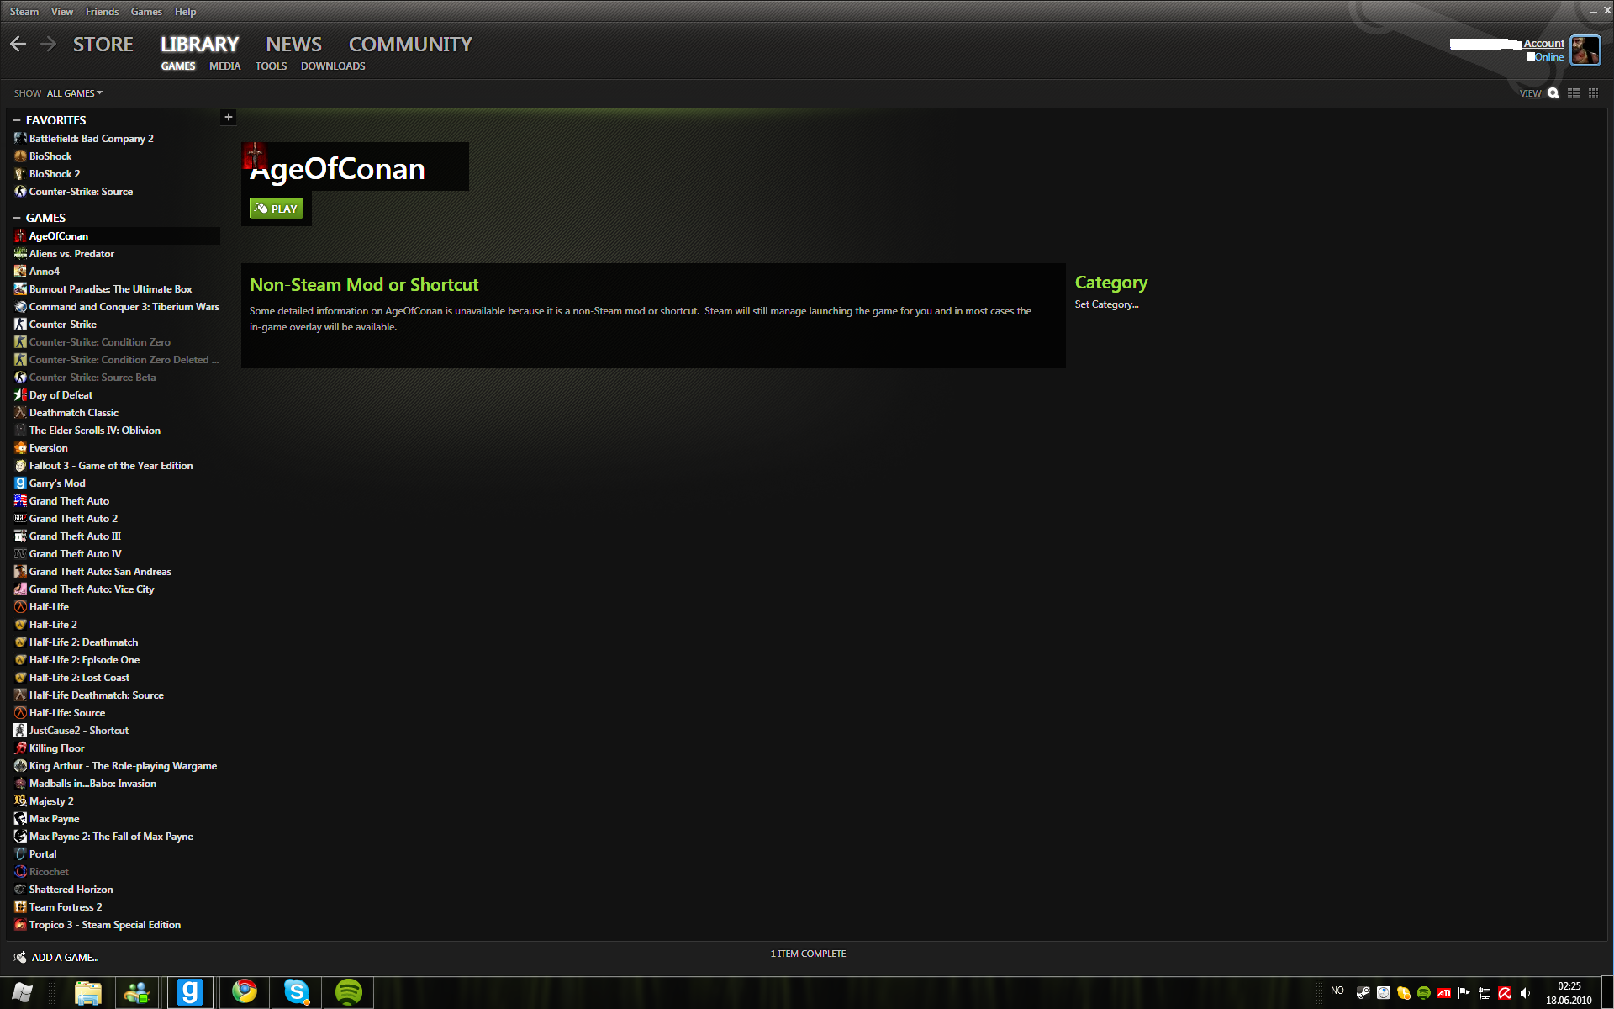Click the Steam tray icon
The height and width of the screenshot is (1009, 1614).
1363,993
